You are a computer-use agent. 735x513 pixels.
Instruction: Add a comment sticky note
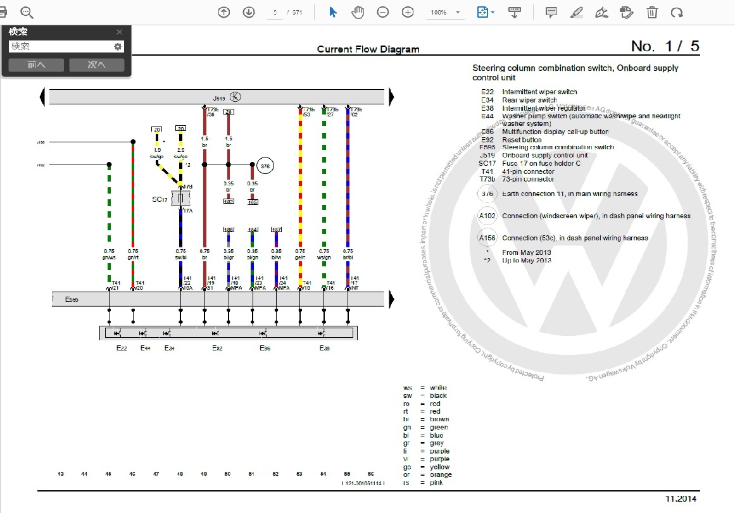click(551, 12)
